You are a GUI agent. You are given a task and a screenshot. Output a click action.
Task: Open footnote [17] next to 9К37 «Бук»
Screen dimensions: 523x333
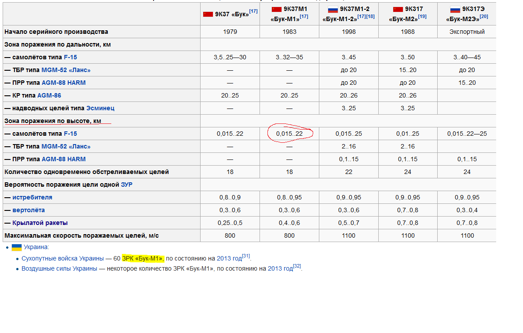pyautogui.click(x=253, y=11)
